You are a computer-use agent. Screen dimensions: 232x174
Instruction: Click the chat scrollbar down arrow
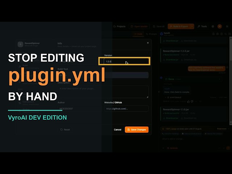point(231,124)
